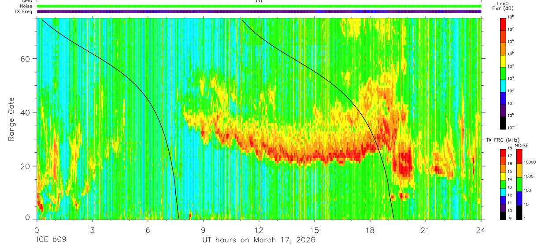Click the '14' label on TX FRQ colorbar
This screenshot has width=541, height=249.
(x=510, y=179)
